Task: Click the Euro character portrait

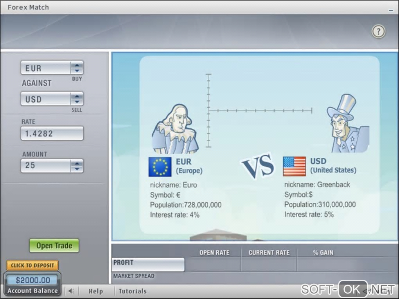Action: coord(175,129)
